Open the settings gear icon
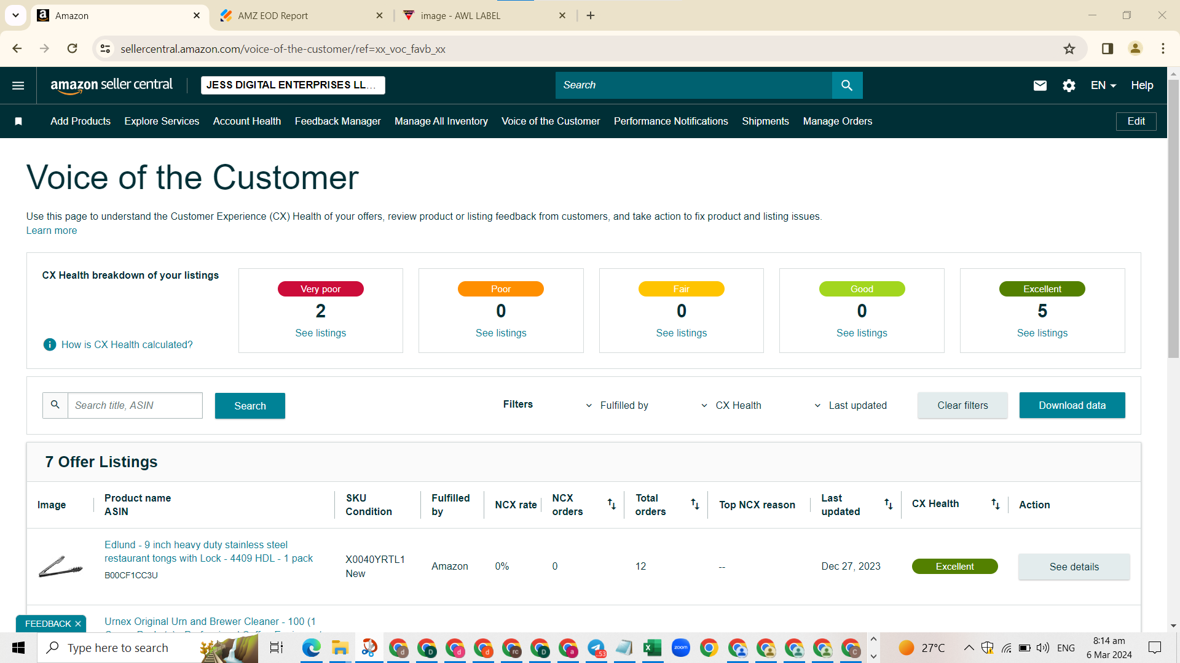Image resolution: width=1180 pixels, height=663 pixels. click(x=1069, y=85)
